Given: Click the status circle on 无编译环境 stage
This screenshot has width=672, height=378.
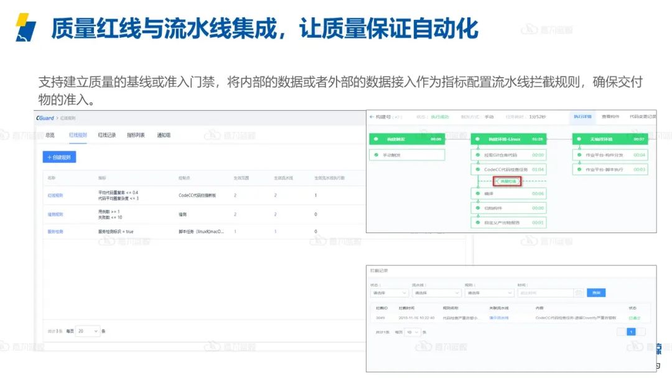Looking at the screenshot, I should point(578,139).
